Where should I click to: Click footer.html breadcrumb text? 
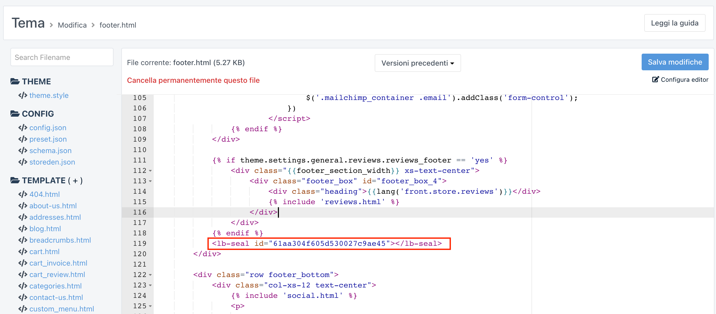tap(118, 25)
